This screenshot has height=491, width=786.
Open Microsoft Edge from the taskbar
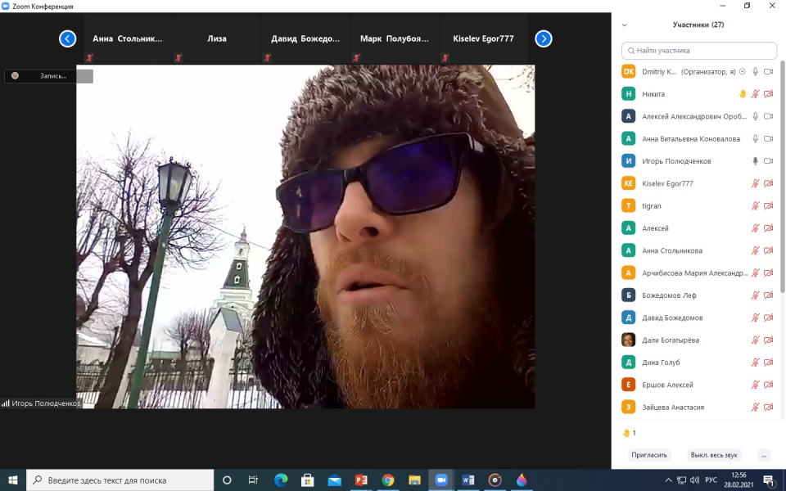coord(281,480)
